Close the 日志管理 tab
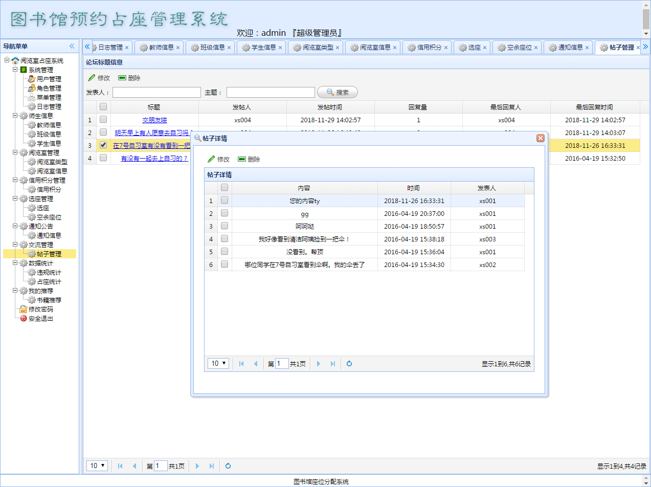This screenshot has height=487, width=651. [x=127, y=48]
